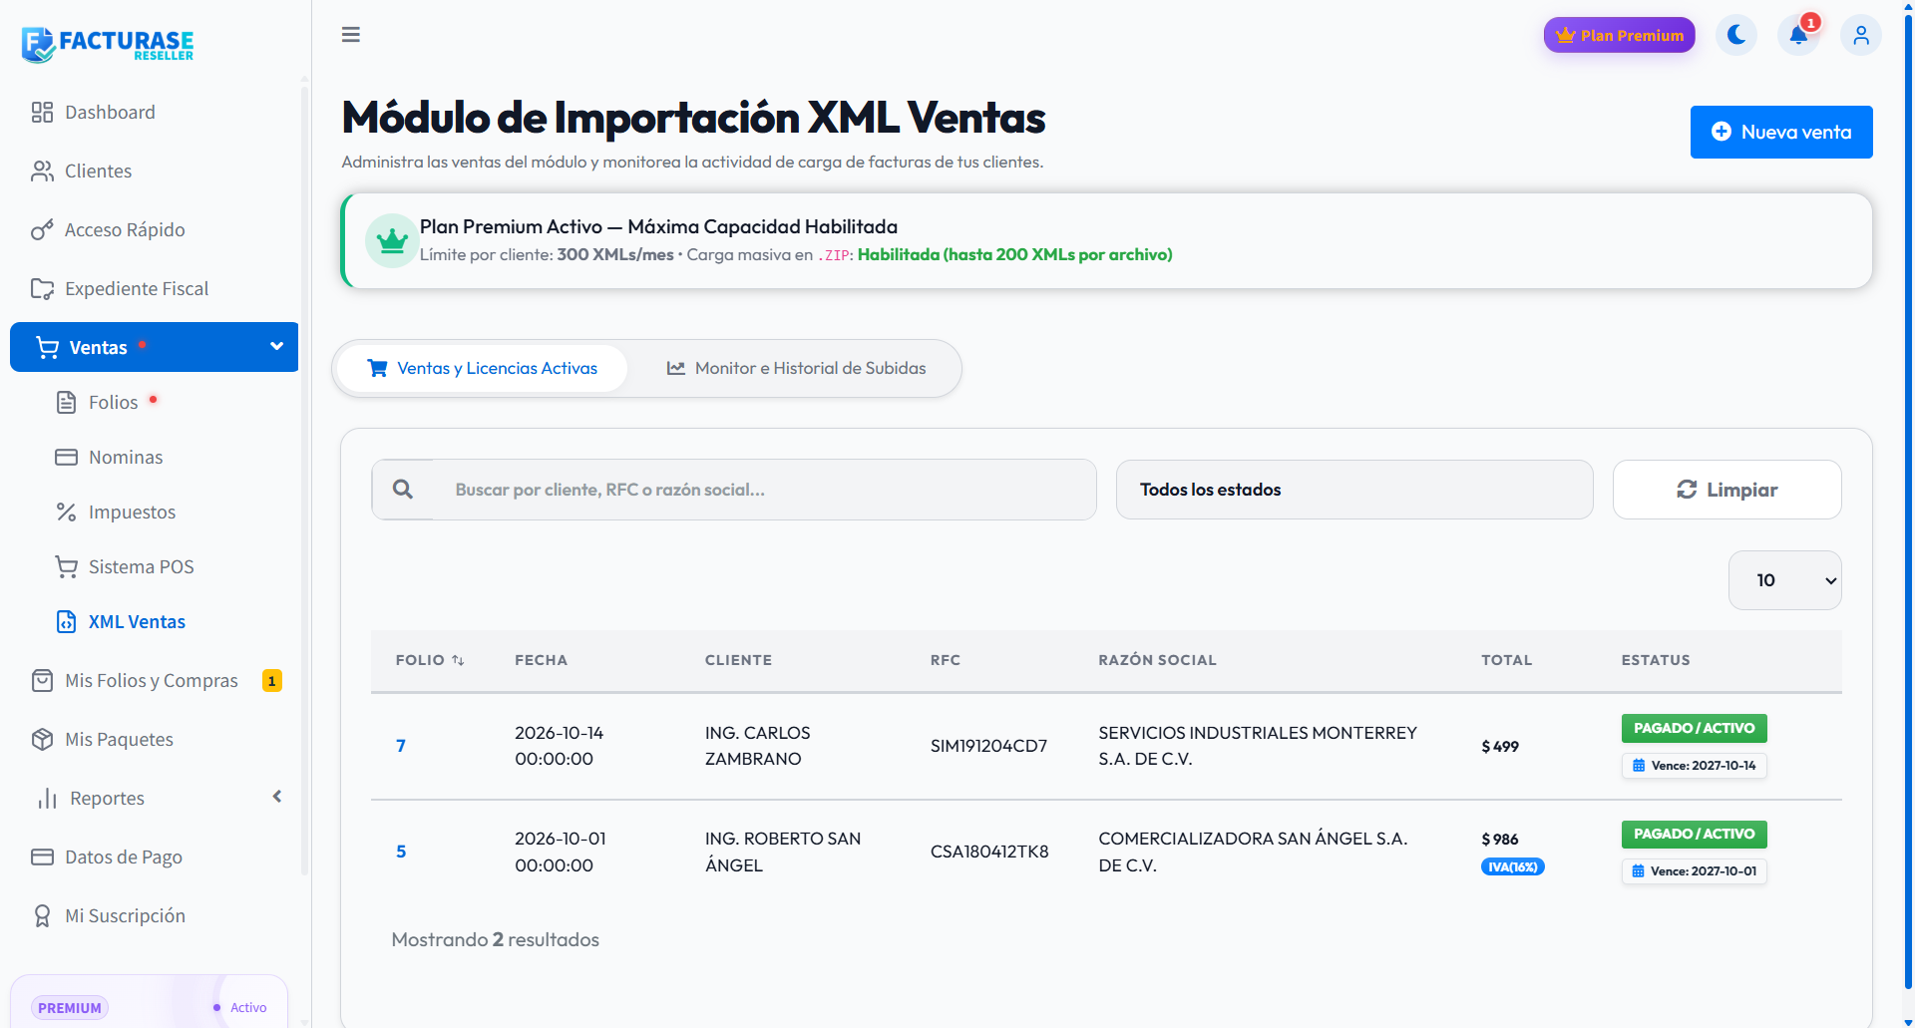Click the IVA(16%) tag
This screenshot has width=1915, height=1028.
(x=1512, y=866)
